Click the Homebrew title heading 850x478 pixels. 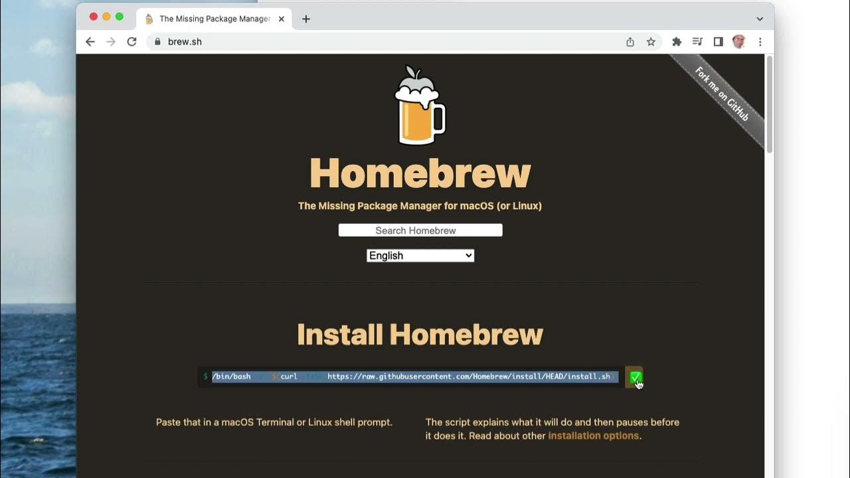(x=420, y=173)
